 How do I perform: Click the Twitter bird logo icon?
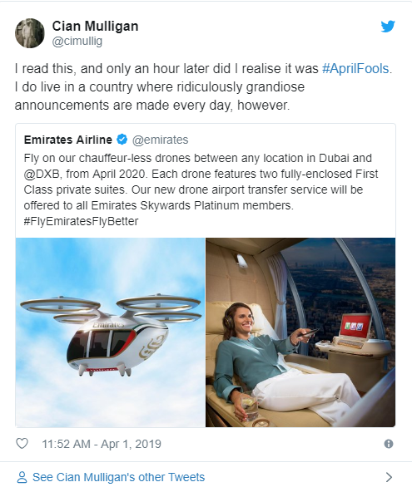[388, 27]
